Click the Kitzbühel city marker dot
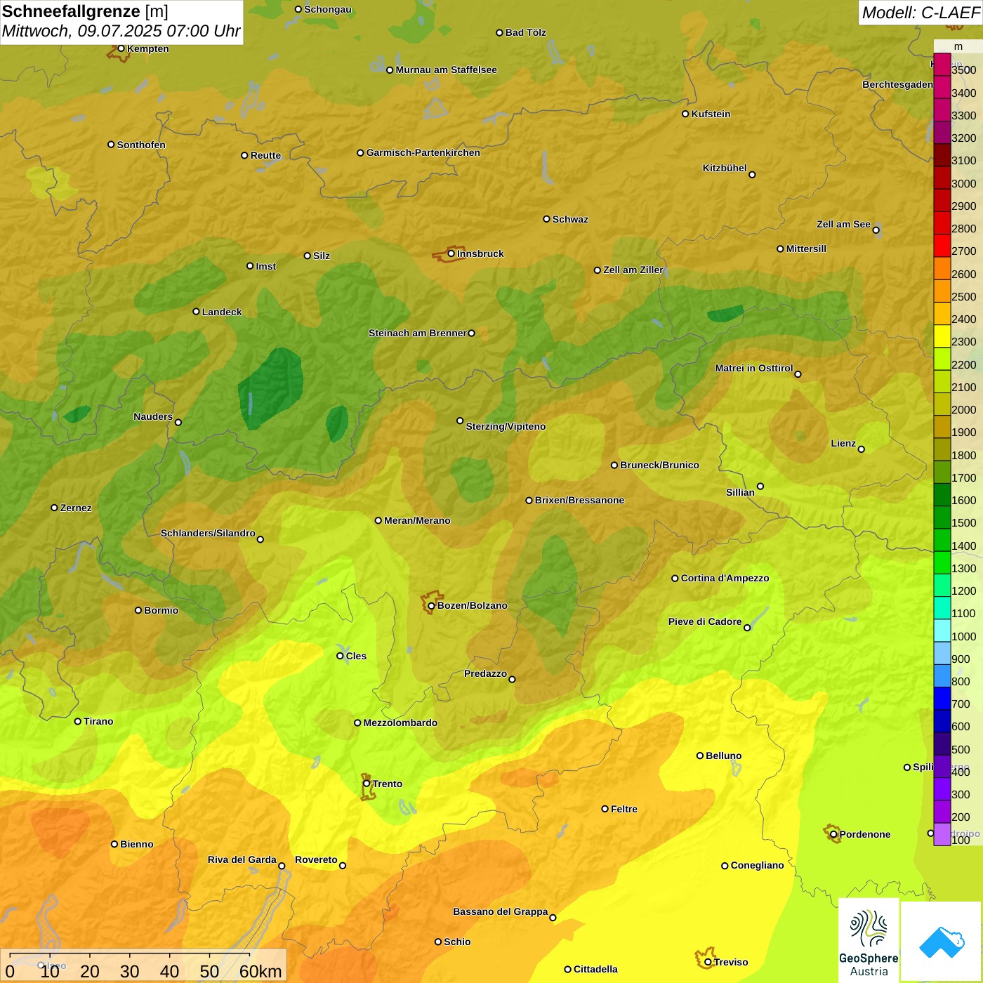 coord(752,175)
